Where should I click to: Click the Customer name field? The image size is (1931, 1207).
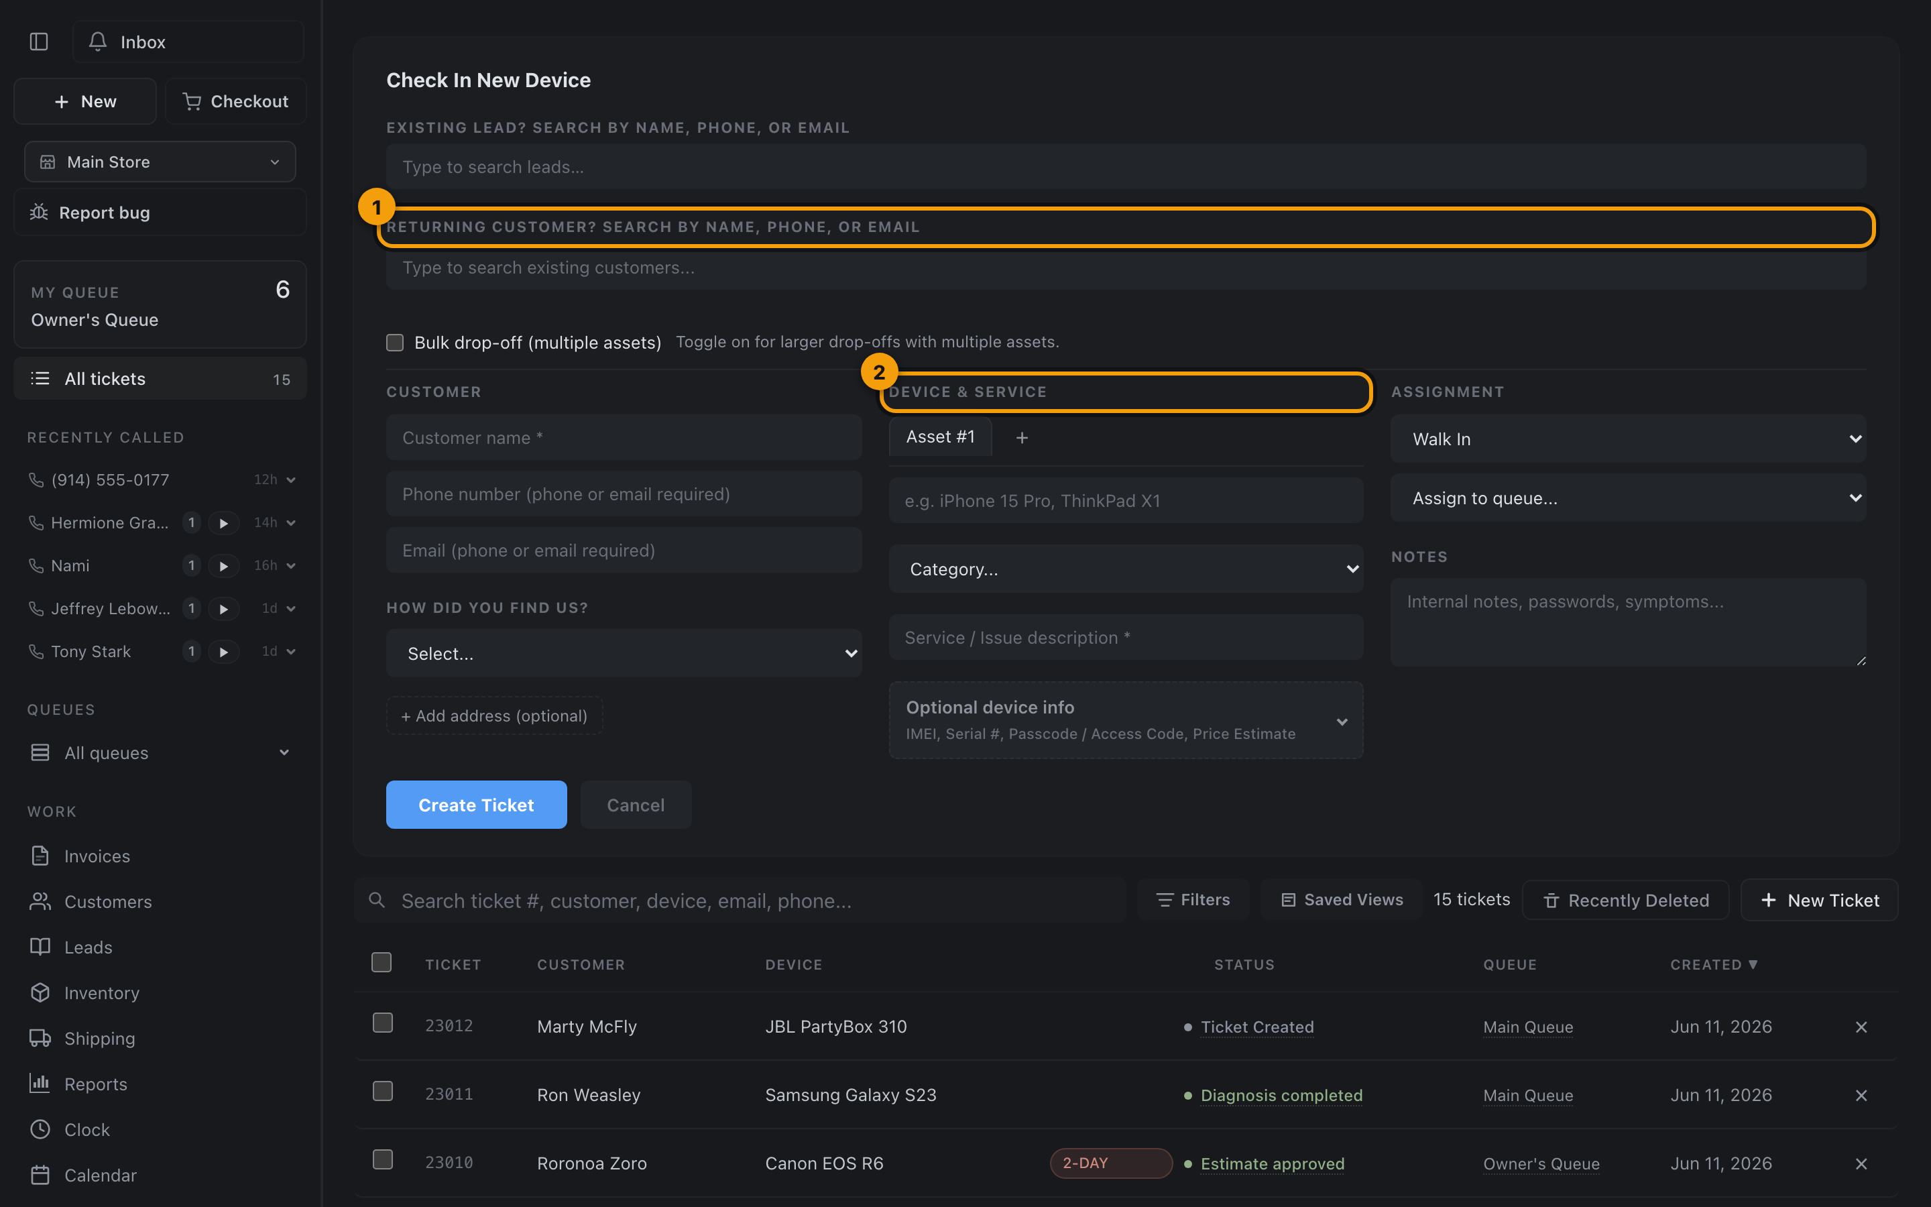click(x=624, y=437)
